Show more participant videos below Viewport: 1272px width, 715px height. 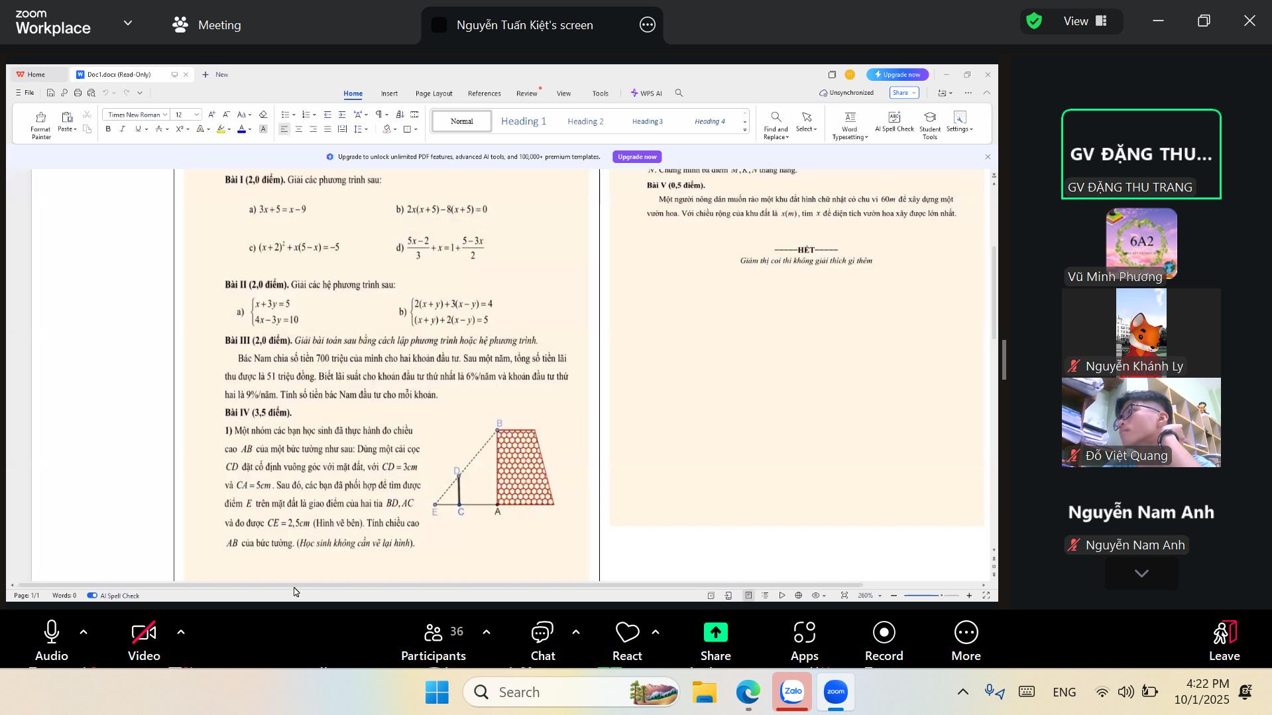(x=1141, y=574)
